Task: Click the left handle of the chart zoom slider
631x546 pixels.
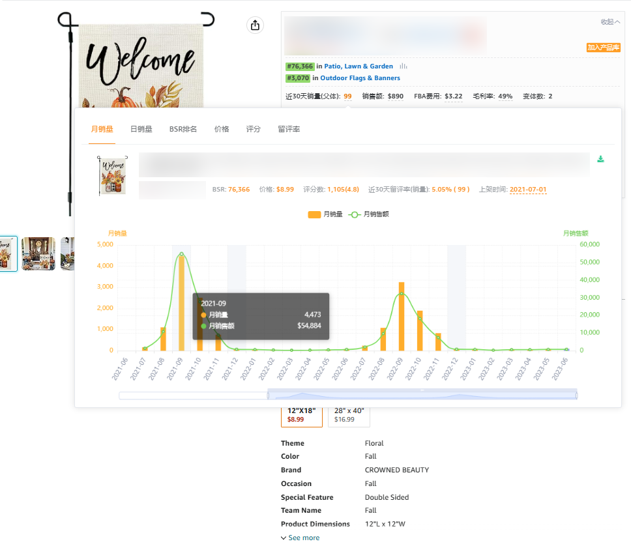Action: (x=268, y=395)
